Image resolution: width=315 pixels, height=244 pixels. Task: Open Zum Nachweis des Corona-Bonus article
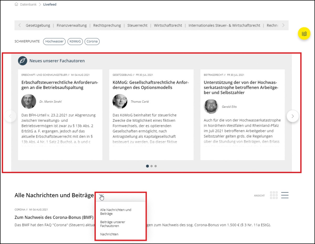[x=54, y=217]
